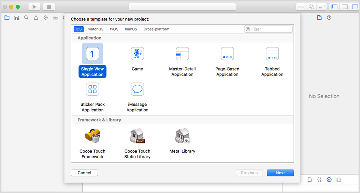Click the Run play button in toolbar

tap(34, 7)
